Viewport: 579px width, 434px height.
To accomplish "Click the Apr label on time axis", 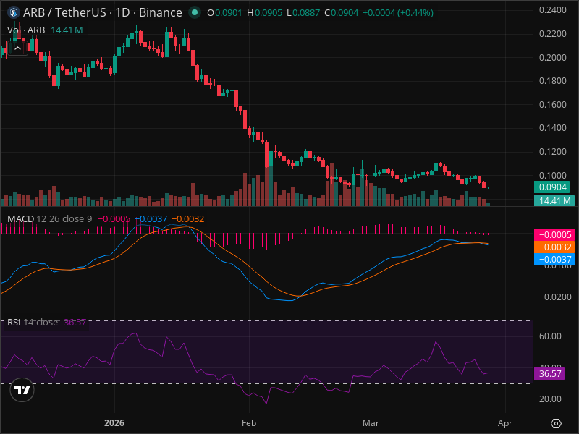I will (504, 423).
